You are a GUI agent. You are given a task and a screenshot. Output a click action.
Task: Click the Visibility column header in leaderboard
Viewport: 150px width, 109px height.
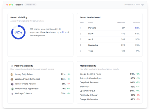(x=136, y=23)
